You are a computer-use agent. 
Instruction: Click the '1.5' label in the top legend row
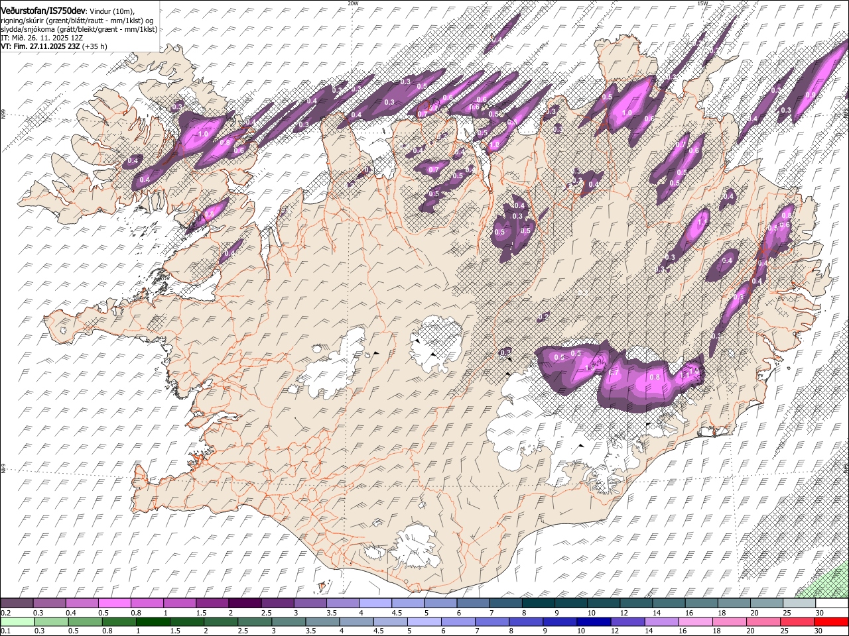coord(201,613)
